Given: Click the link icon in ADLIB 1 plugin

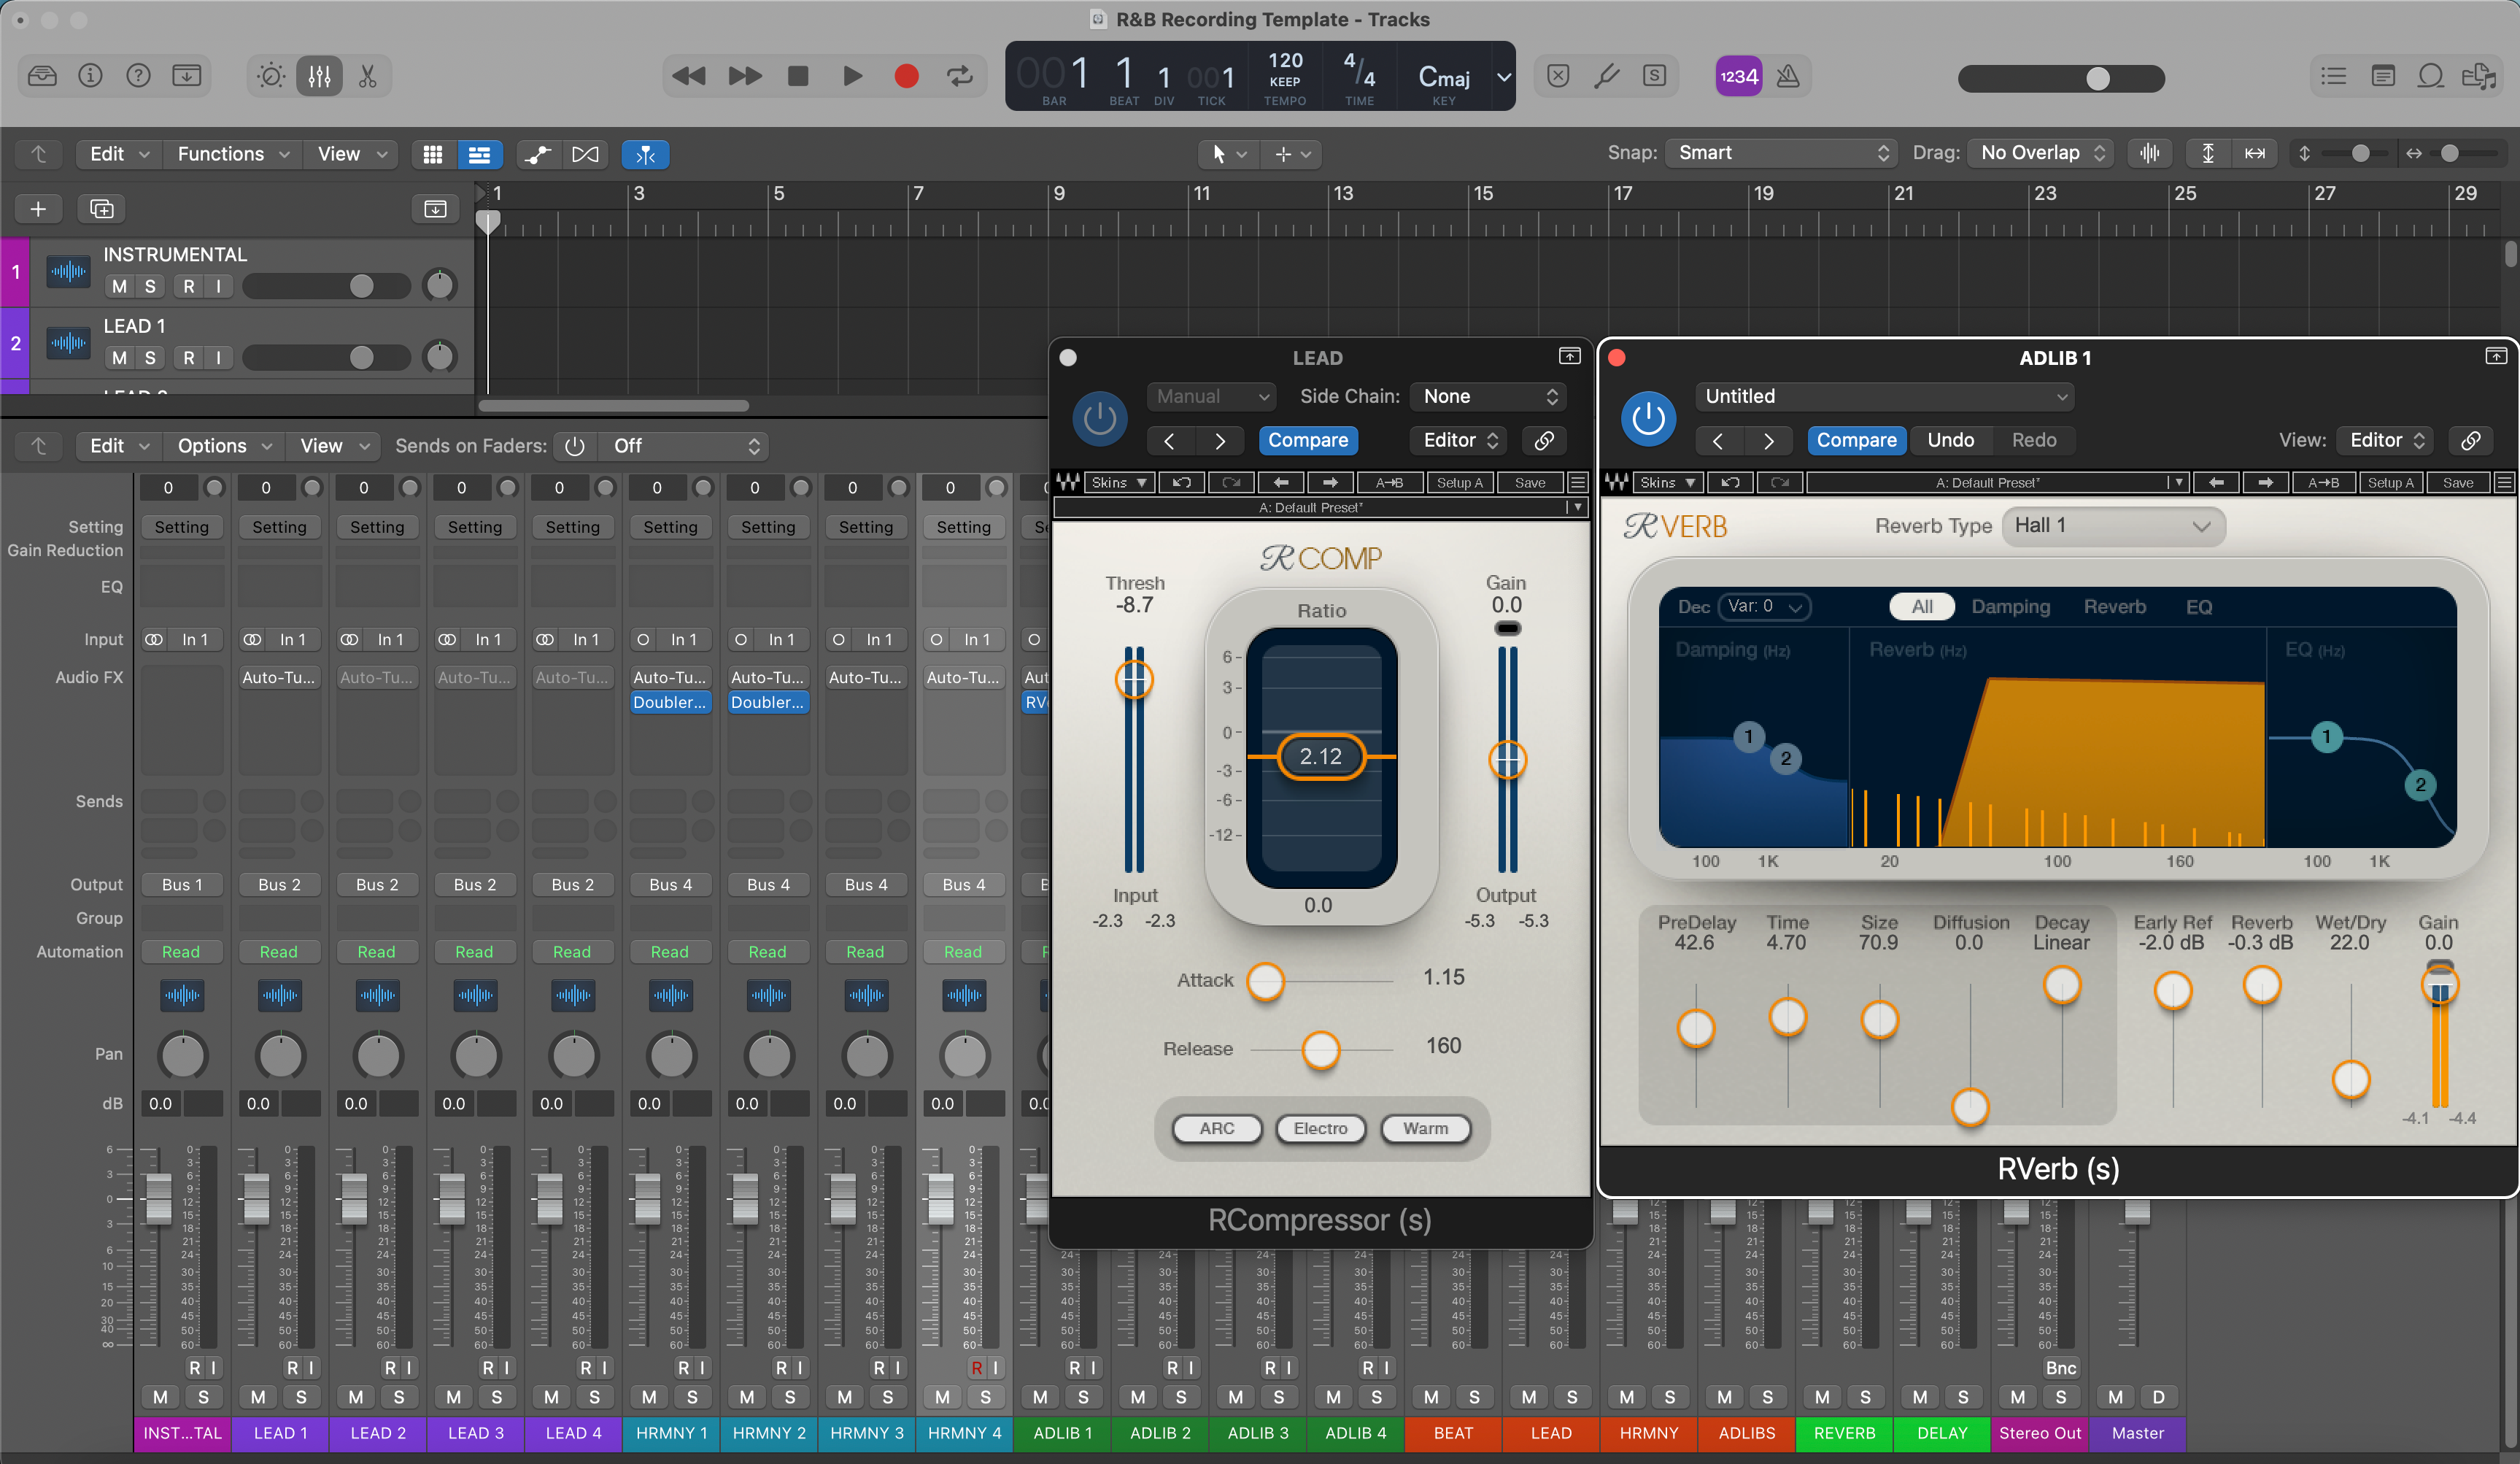Looking at the screenshot, I should click(x=2471, y=440).
